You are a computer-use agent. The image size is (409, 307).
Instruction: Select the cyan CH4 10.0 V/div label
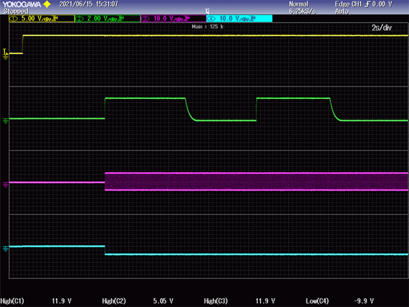(239, 19)
